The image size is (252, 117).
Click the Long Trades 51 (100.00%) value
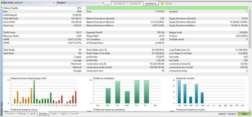pyautogui.click(x=241, y=50)
